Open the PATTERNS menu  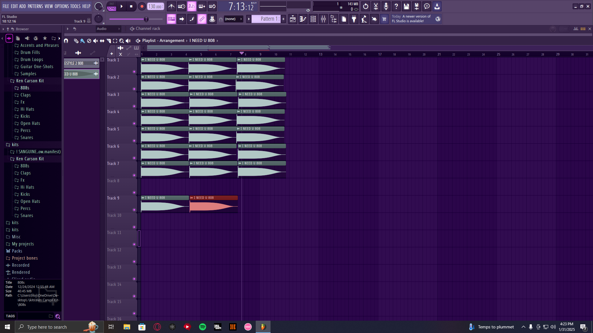point(36,6)
